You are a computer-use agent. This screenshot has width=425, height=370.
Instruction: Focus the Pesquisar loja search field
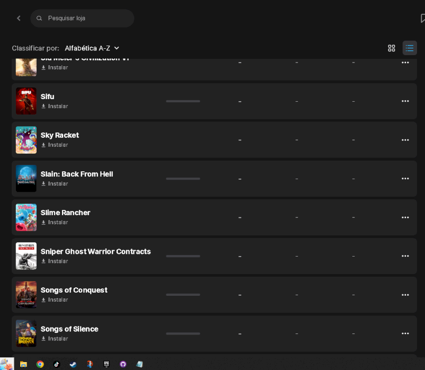coord(82,18)
